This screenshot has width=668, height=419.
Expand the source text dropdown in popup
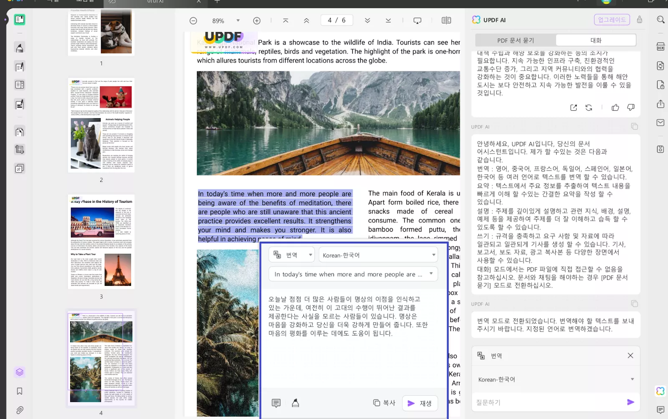point(353,274)
